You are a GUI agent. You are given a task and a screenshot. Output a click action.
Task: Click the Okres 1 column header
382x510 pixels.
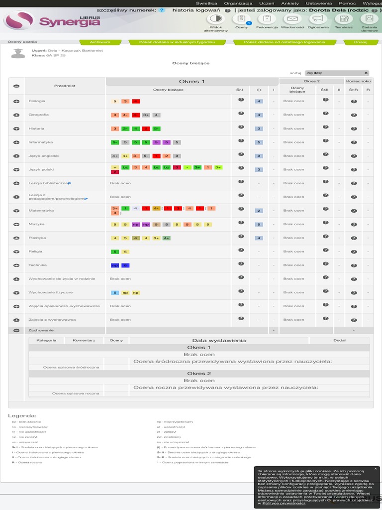(192, 81)
